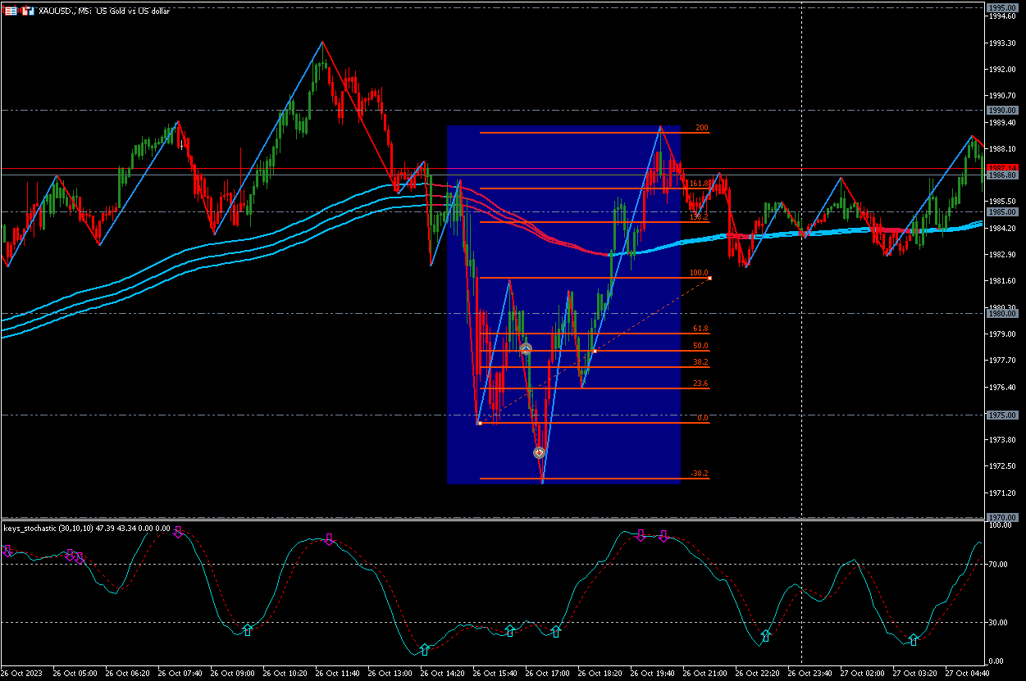Click the cyan up arrow near 26 Oct 22:20
The height and width of the screenshot is (681, 1026).
pos(766,635)
